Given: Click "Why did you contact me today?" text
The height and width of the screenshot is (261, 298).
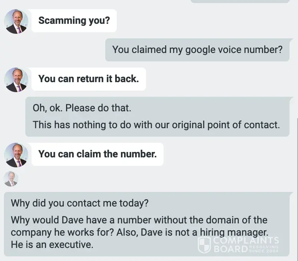Looking at the screenshot, I should [79, 203].
